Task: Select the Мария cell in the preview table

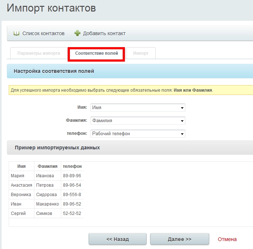Action: pos(18,176)
